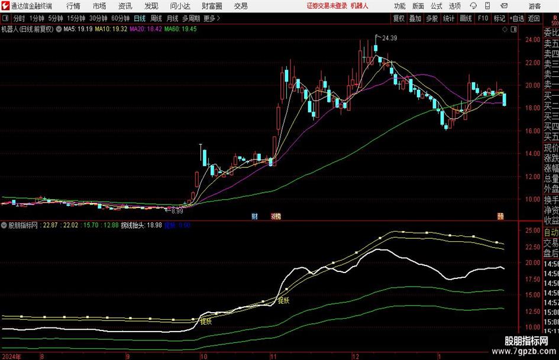Select the 日线 daily period
This screenshot has width=559, height=360.
(x=140, y=18)
